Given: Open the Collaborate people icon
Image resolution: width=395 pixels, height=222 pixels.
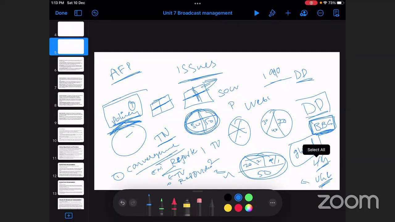Looking at the screenshot, I should tap(304, 13).
